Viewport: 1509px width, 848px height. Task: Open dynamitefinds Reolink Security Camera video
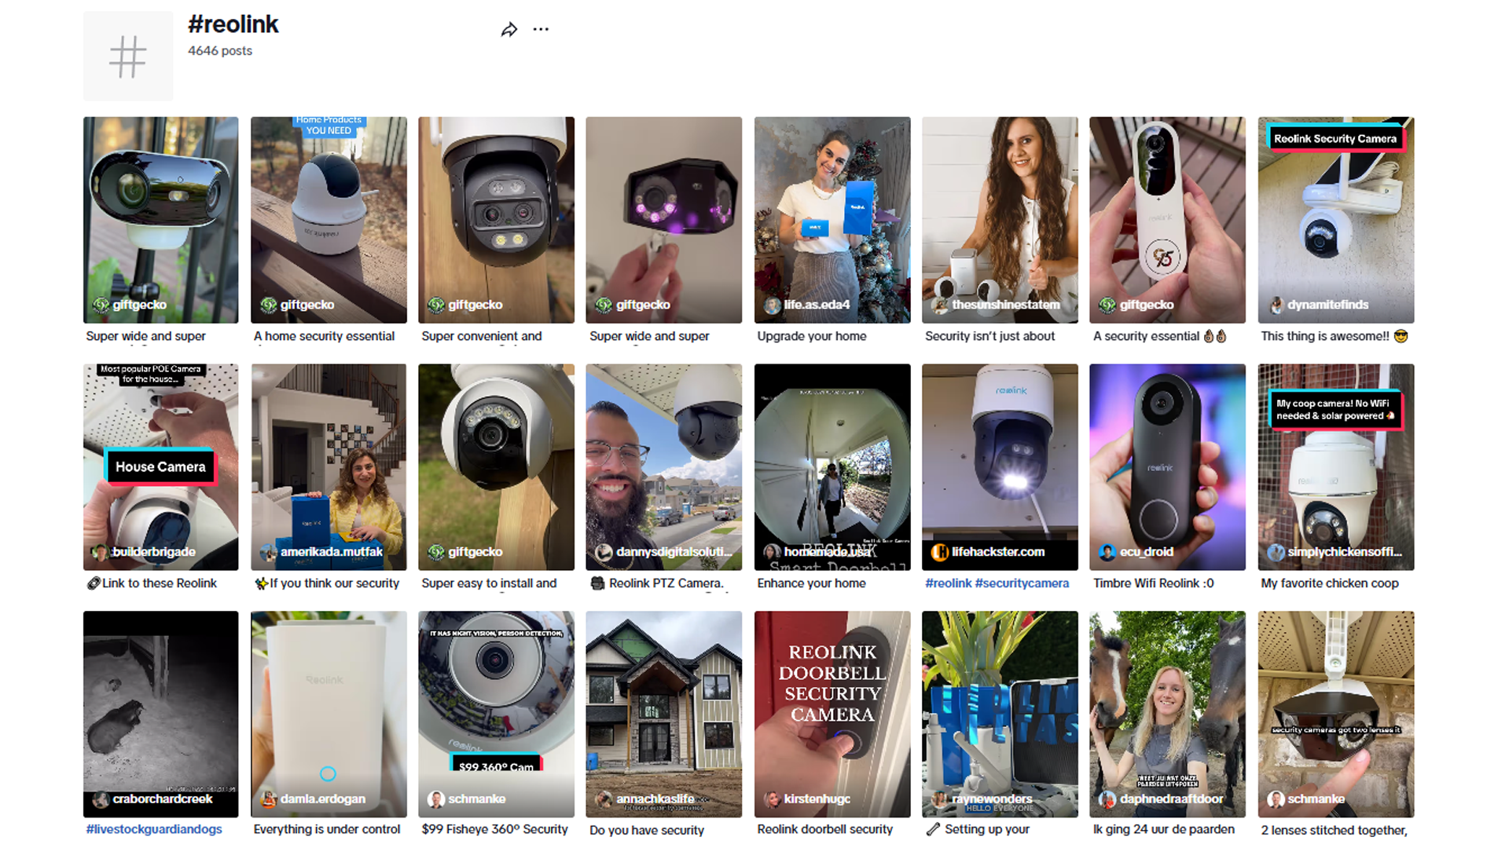tap(1335, 220)
